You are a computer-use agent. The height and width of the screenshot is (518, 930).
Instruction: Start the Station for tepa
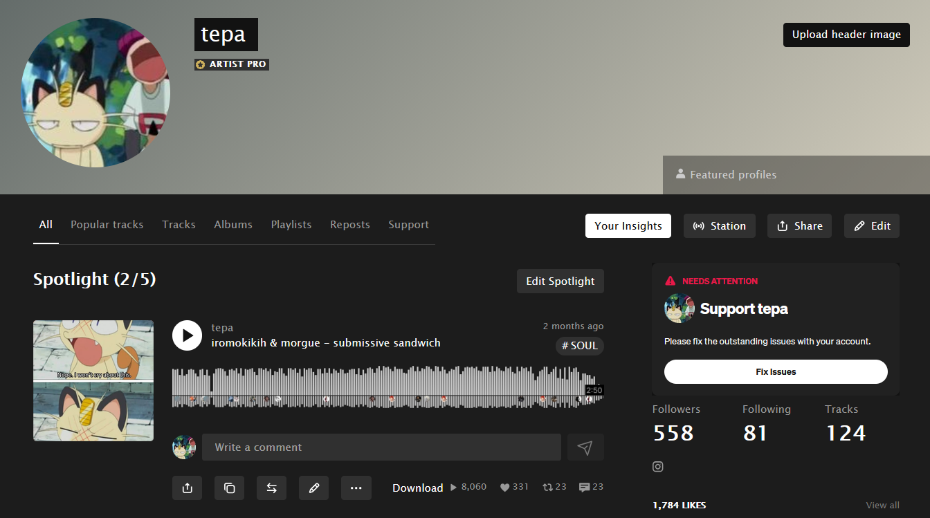(720, 226)
